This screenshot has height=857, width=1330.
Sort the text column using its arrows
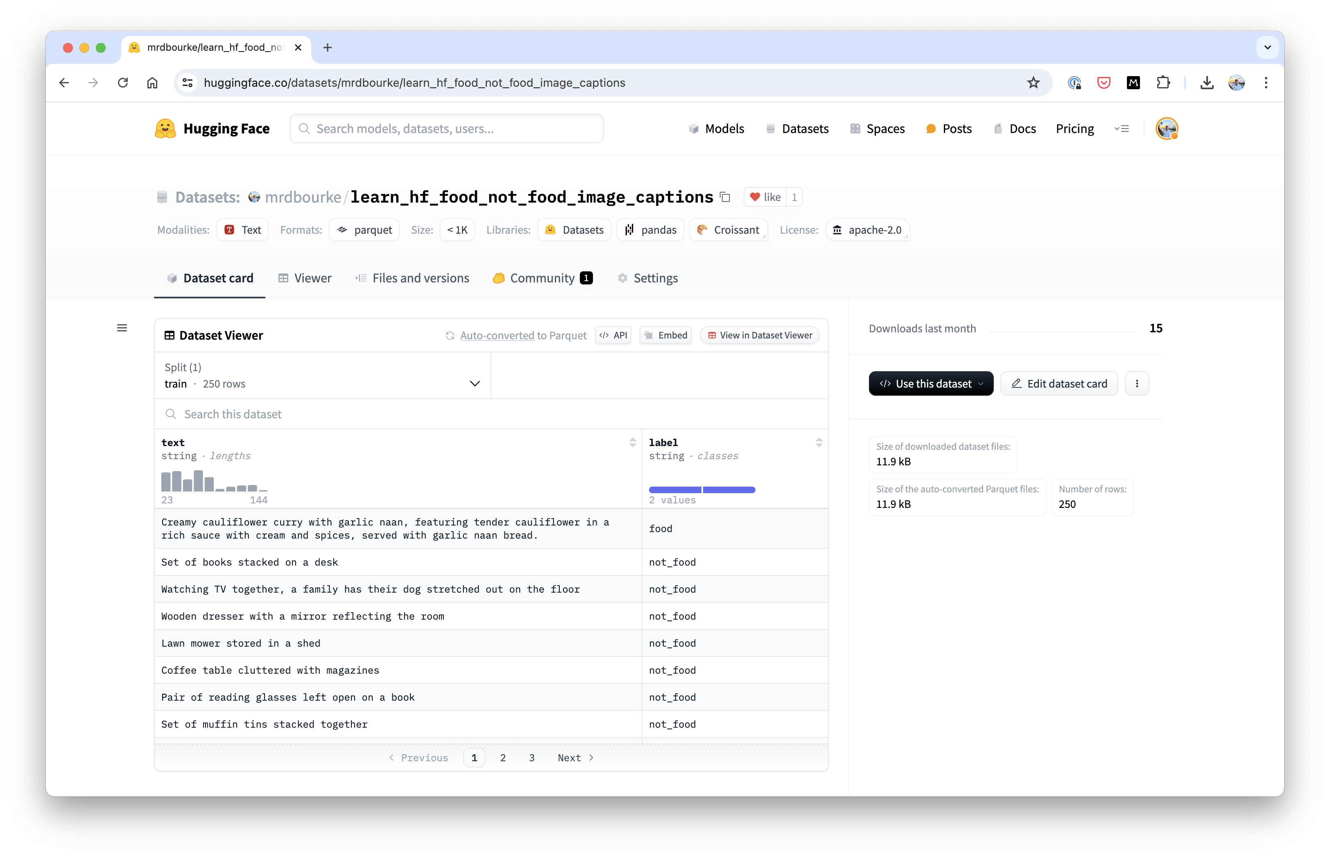click(632, 442)
